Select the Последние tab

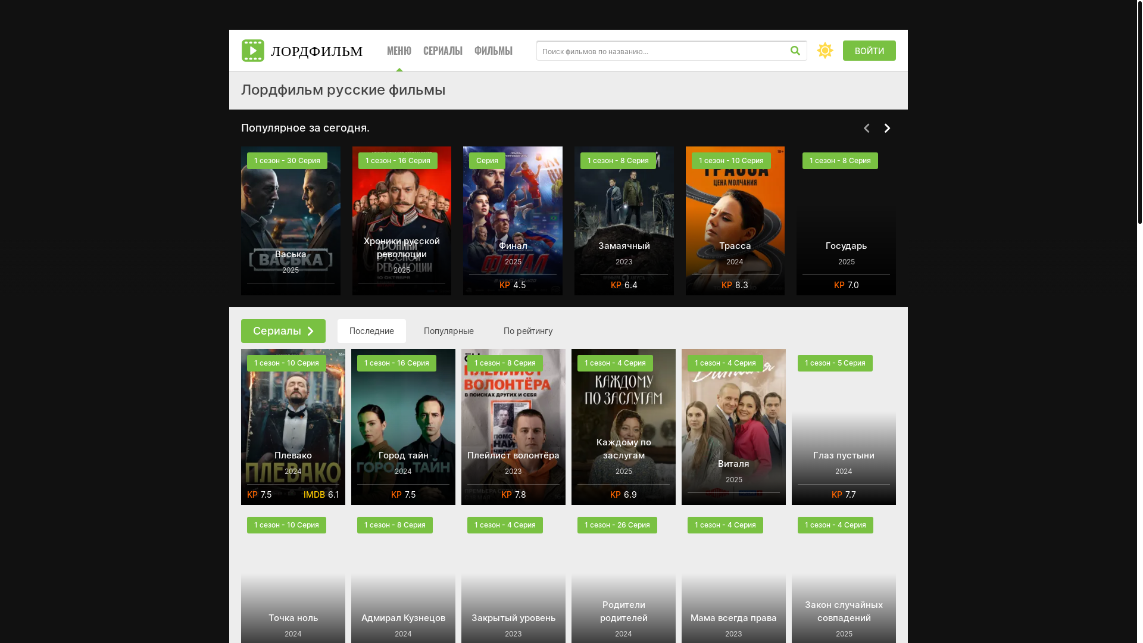(371, 331)
